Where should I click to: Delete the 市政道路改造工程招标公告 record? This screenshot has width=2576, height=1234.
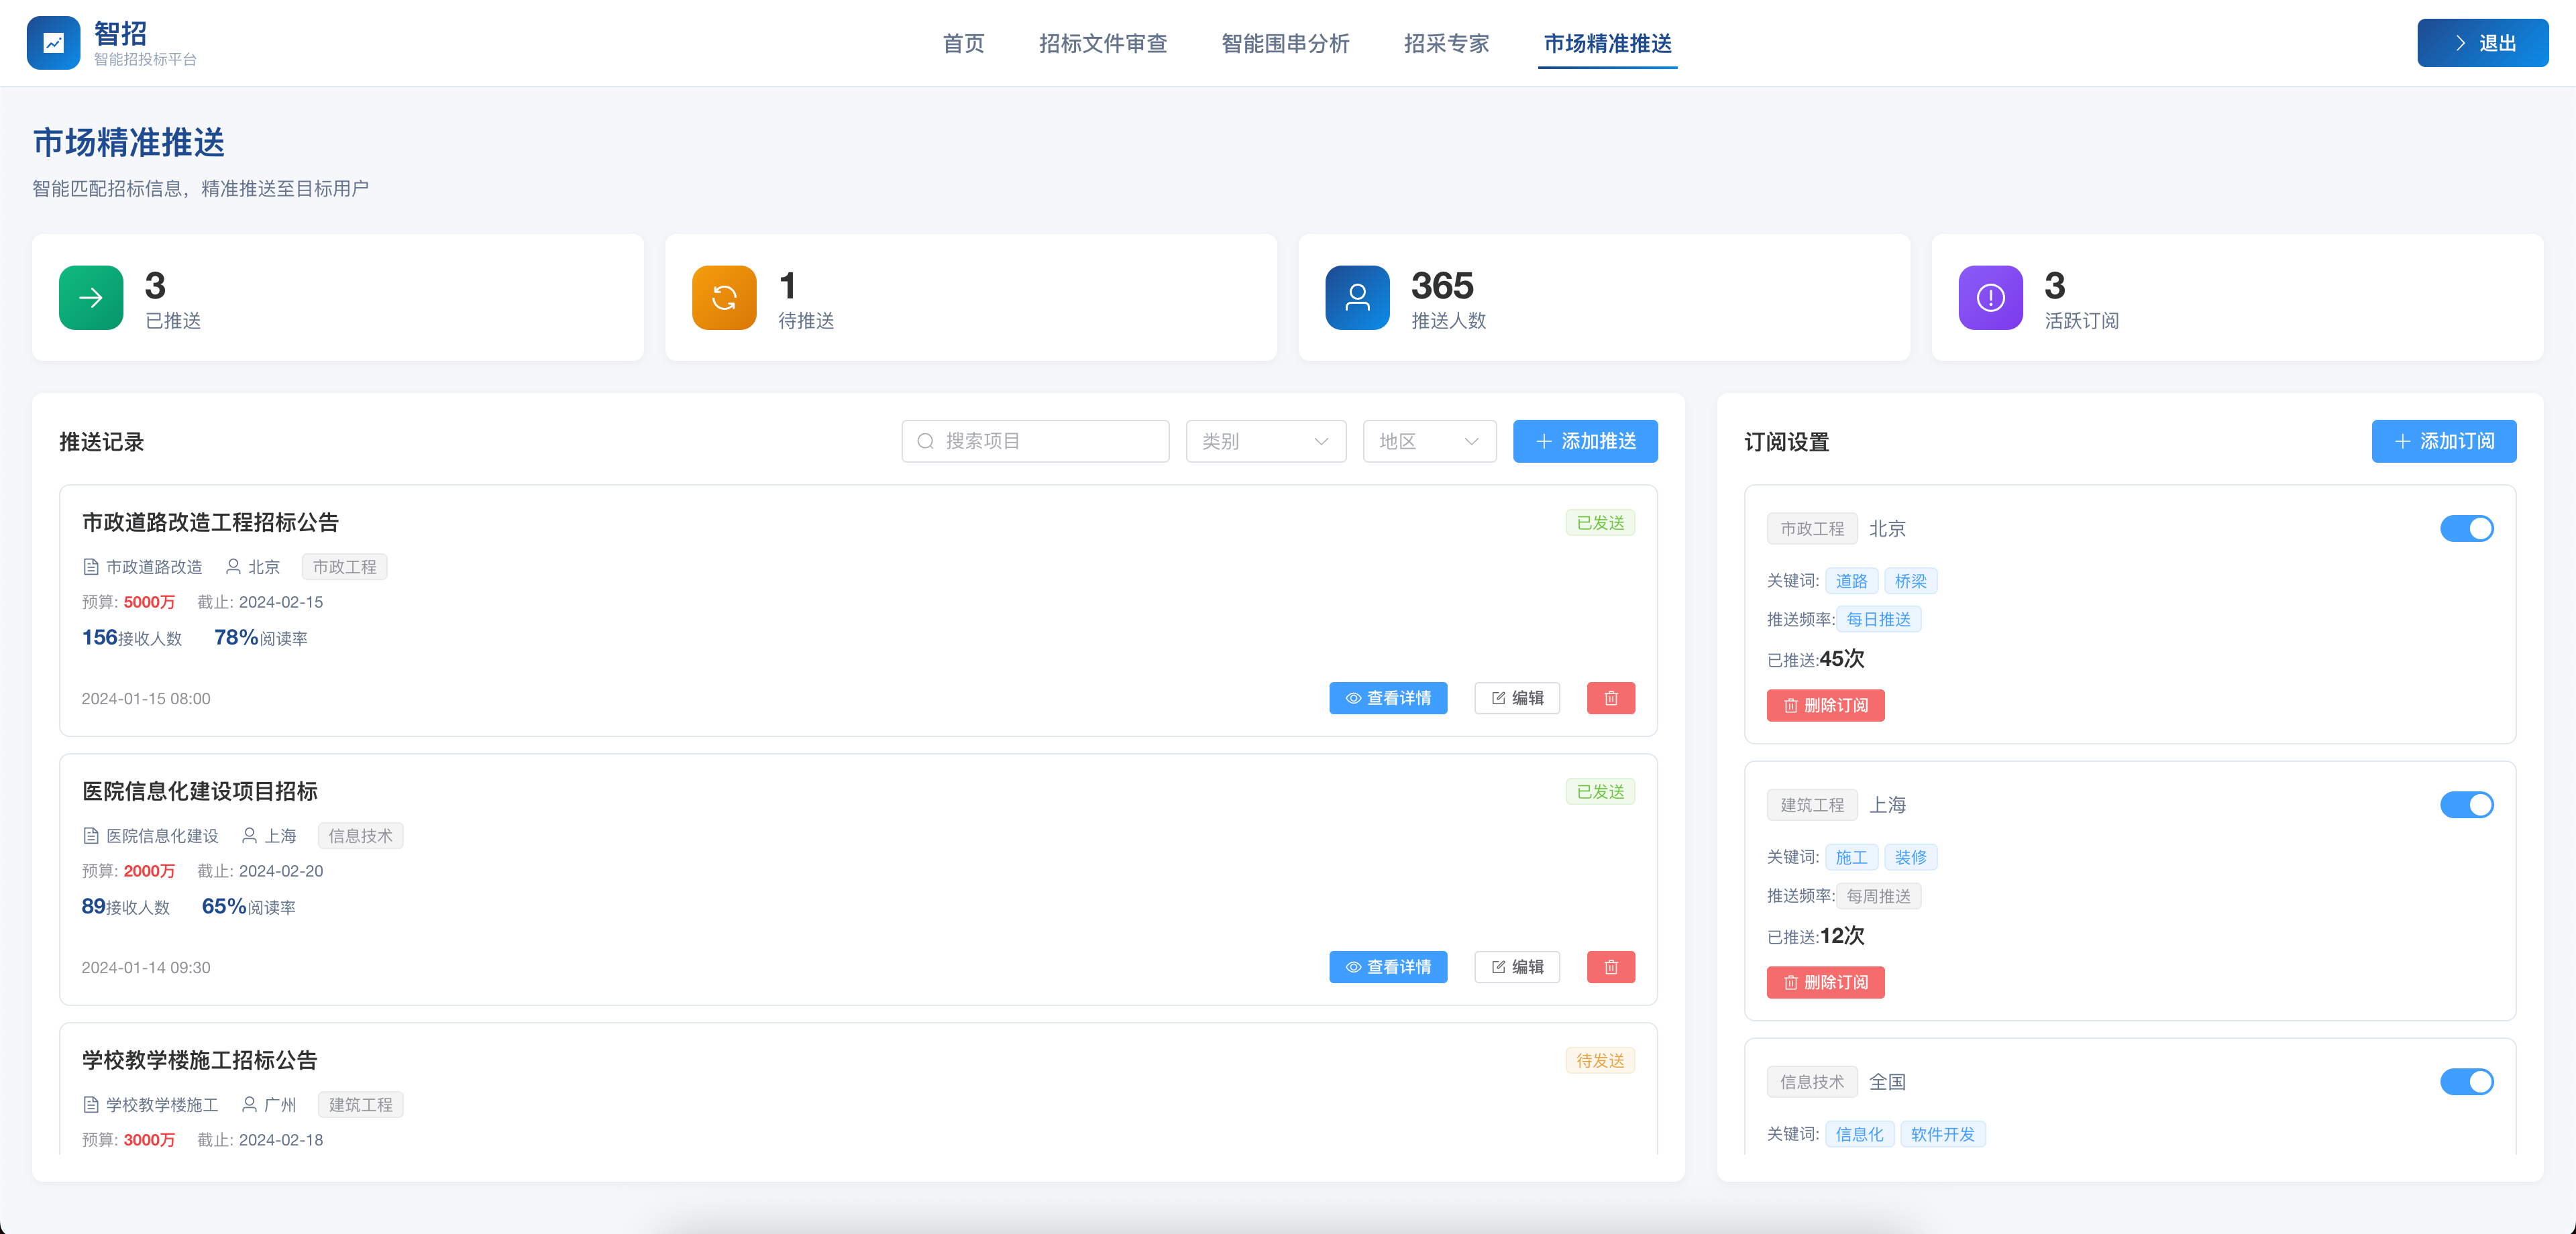(1610, 698)
